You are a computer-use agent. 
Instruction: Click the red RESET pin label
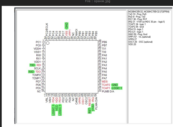tap(89, 101)
